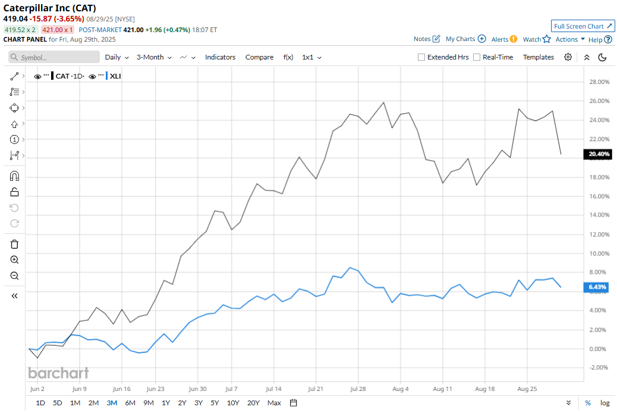Select the 5D time range

pos(58,403)
